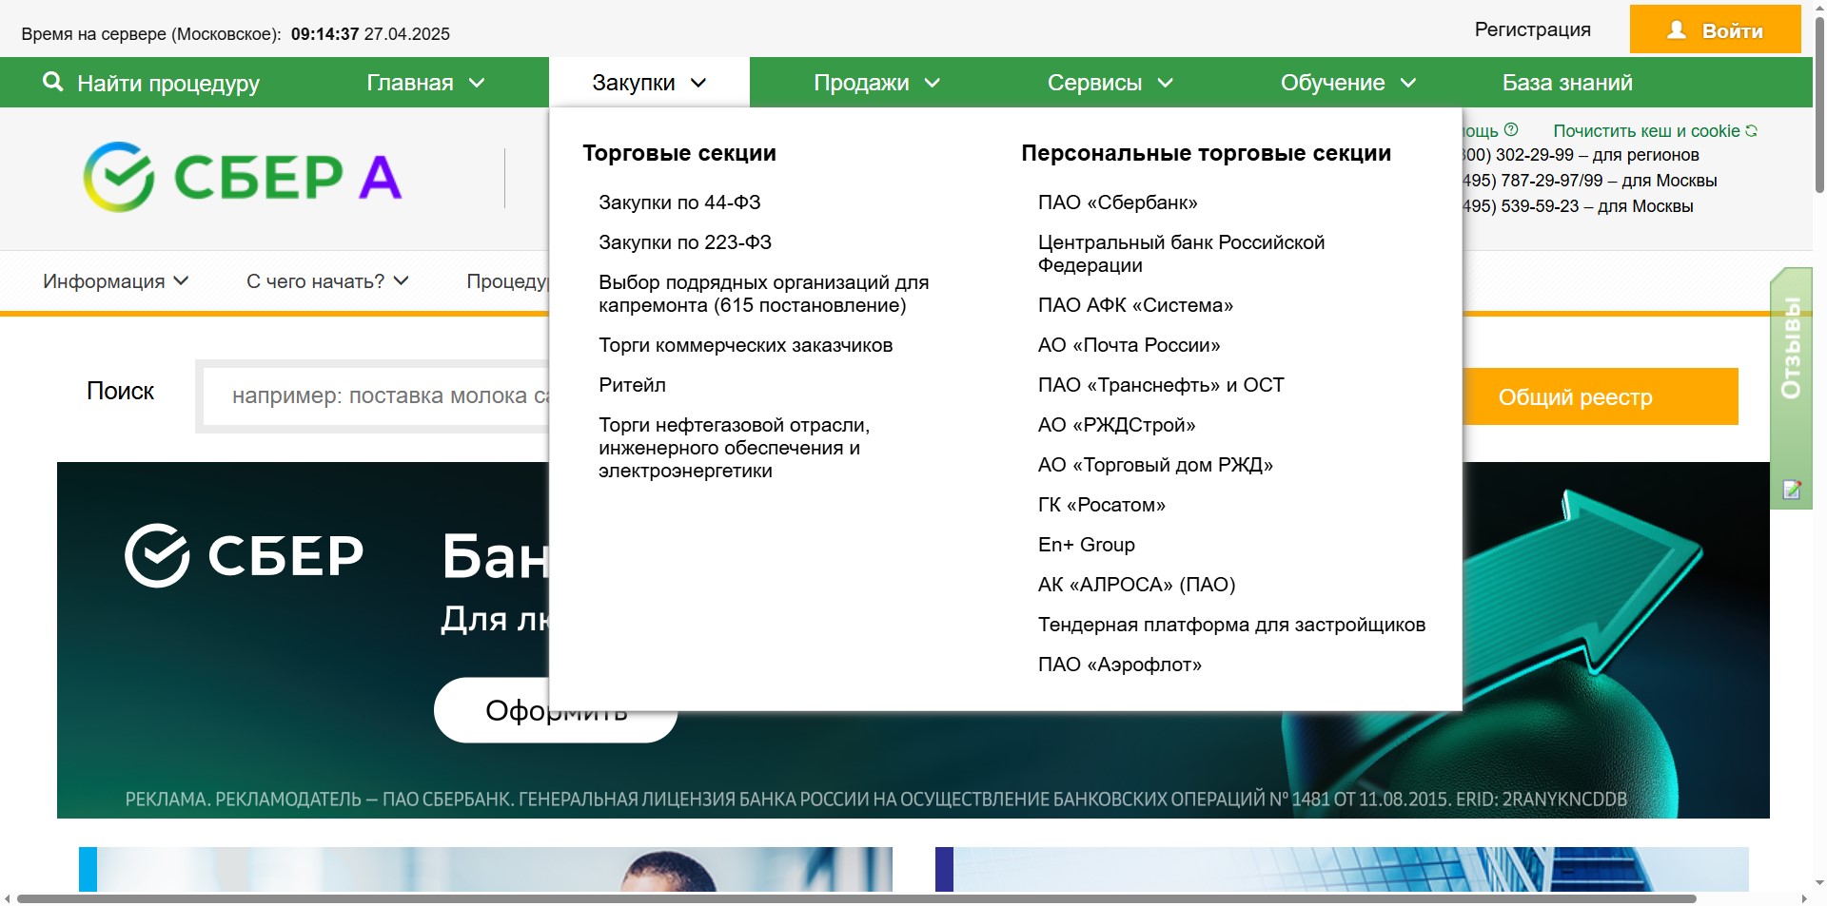1827x906 pixels.
Task: Open the С чего начать? submenu
Action: coord(327,281)
